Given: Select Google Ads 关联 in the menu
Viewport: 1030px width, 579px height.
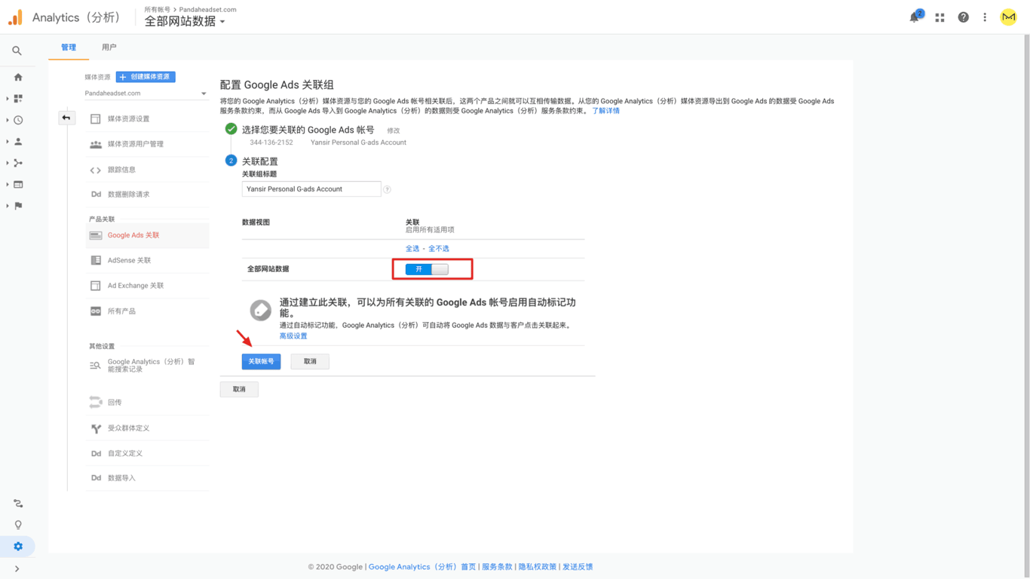Looking at the screenshot, I should point(133,235).
